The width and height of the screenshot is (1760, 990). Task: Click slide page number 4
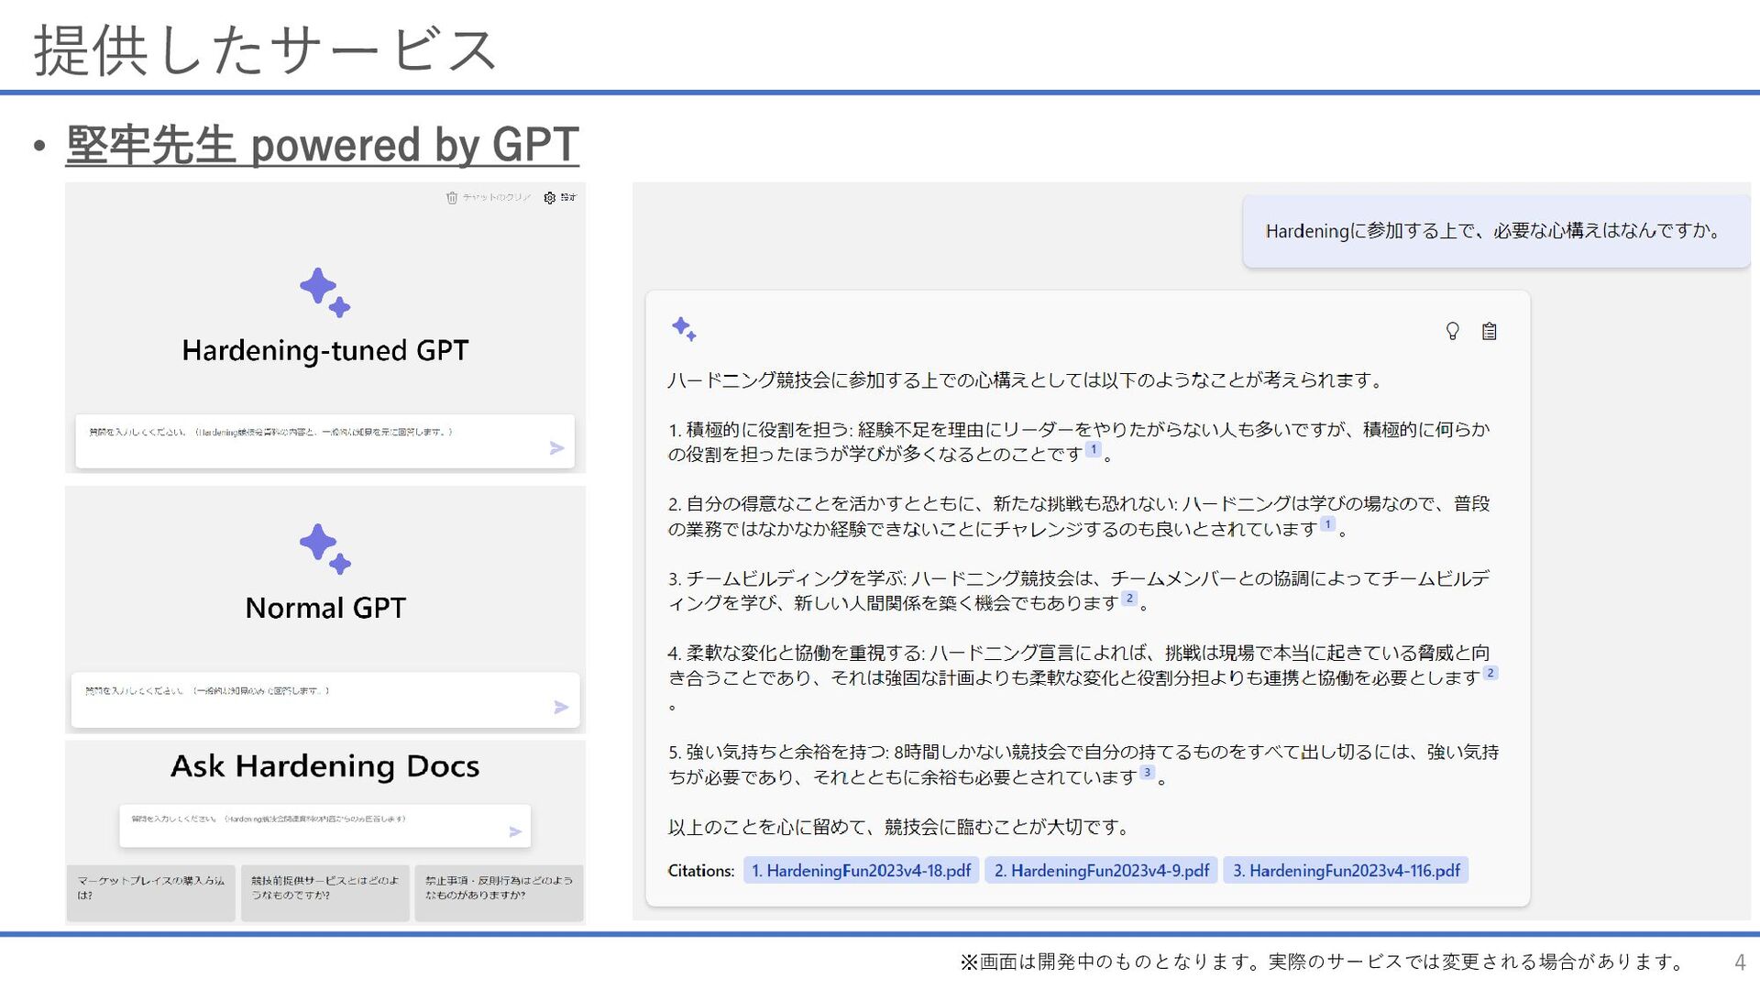coord(1739,962)
